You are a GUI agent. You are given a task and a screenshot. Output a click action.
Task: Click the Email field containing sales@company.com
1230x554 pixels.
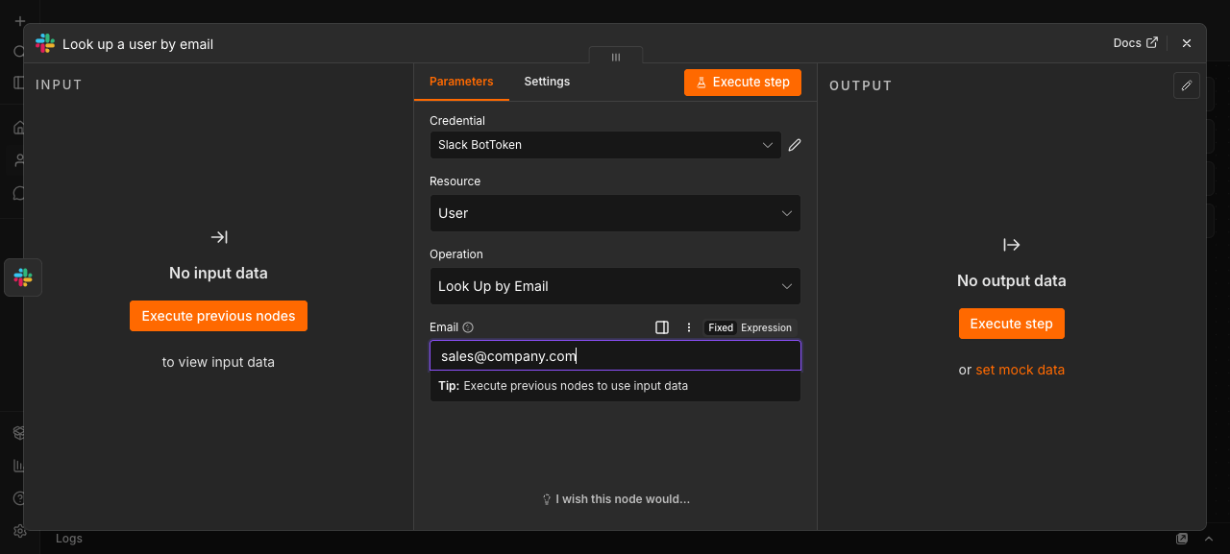[x=615, y=356]
